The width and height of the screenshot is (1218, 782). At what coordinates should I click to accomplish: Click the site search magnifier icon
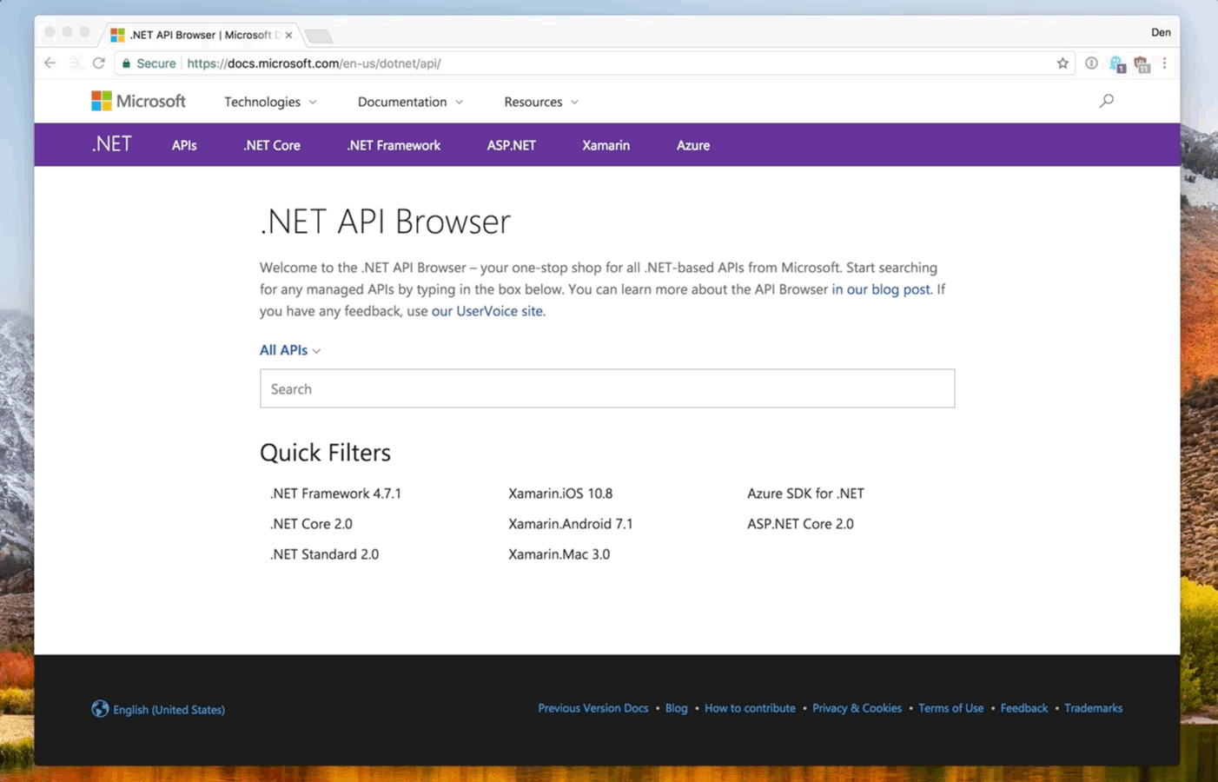pyautogui.click(x=1106, y=101)
